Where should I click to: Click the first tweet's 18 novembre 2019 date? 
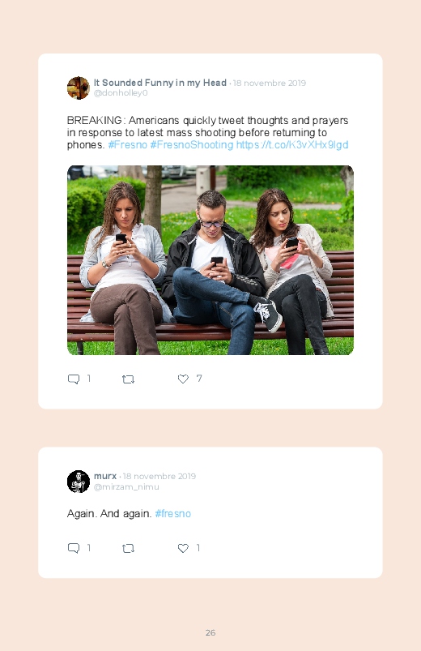tap(269, 83)
